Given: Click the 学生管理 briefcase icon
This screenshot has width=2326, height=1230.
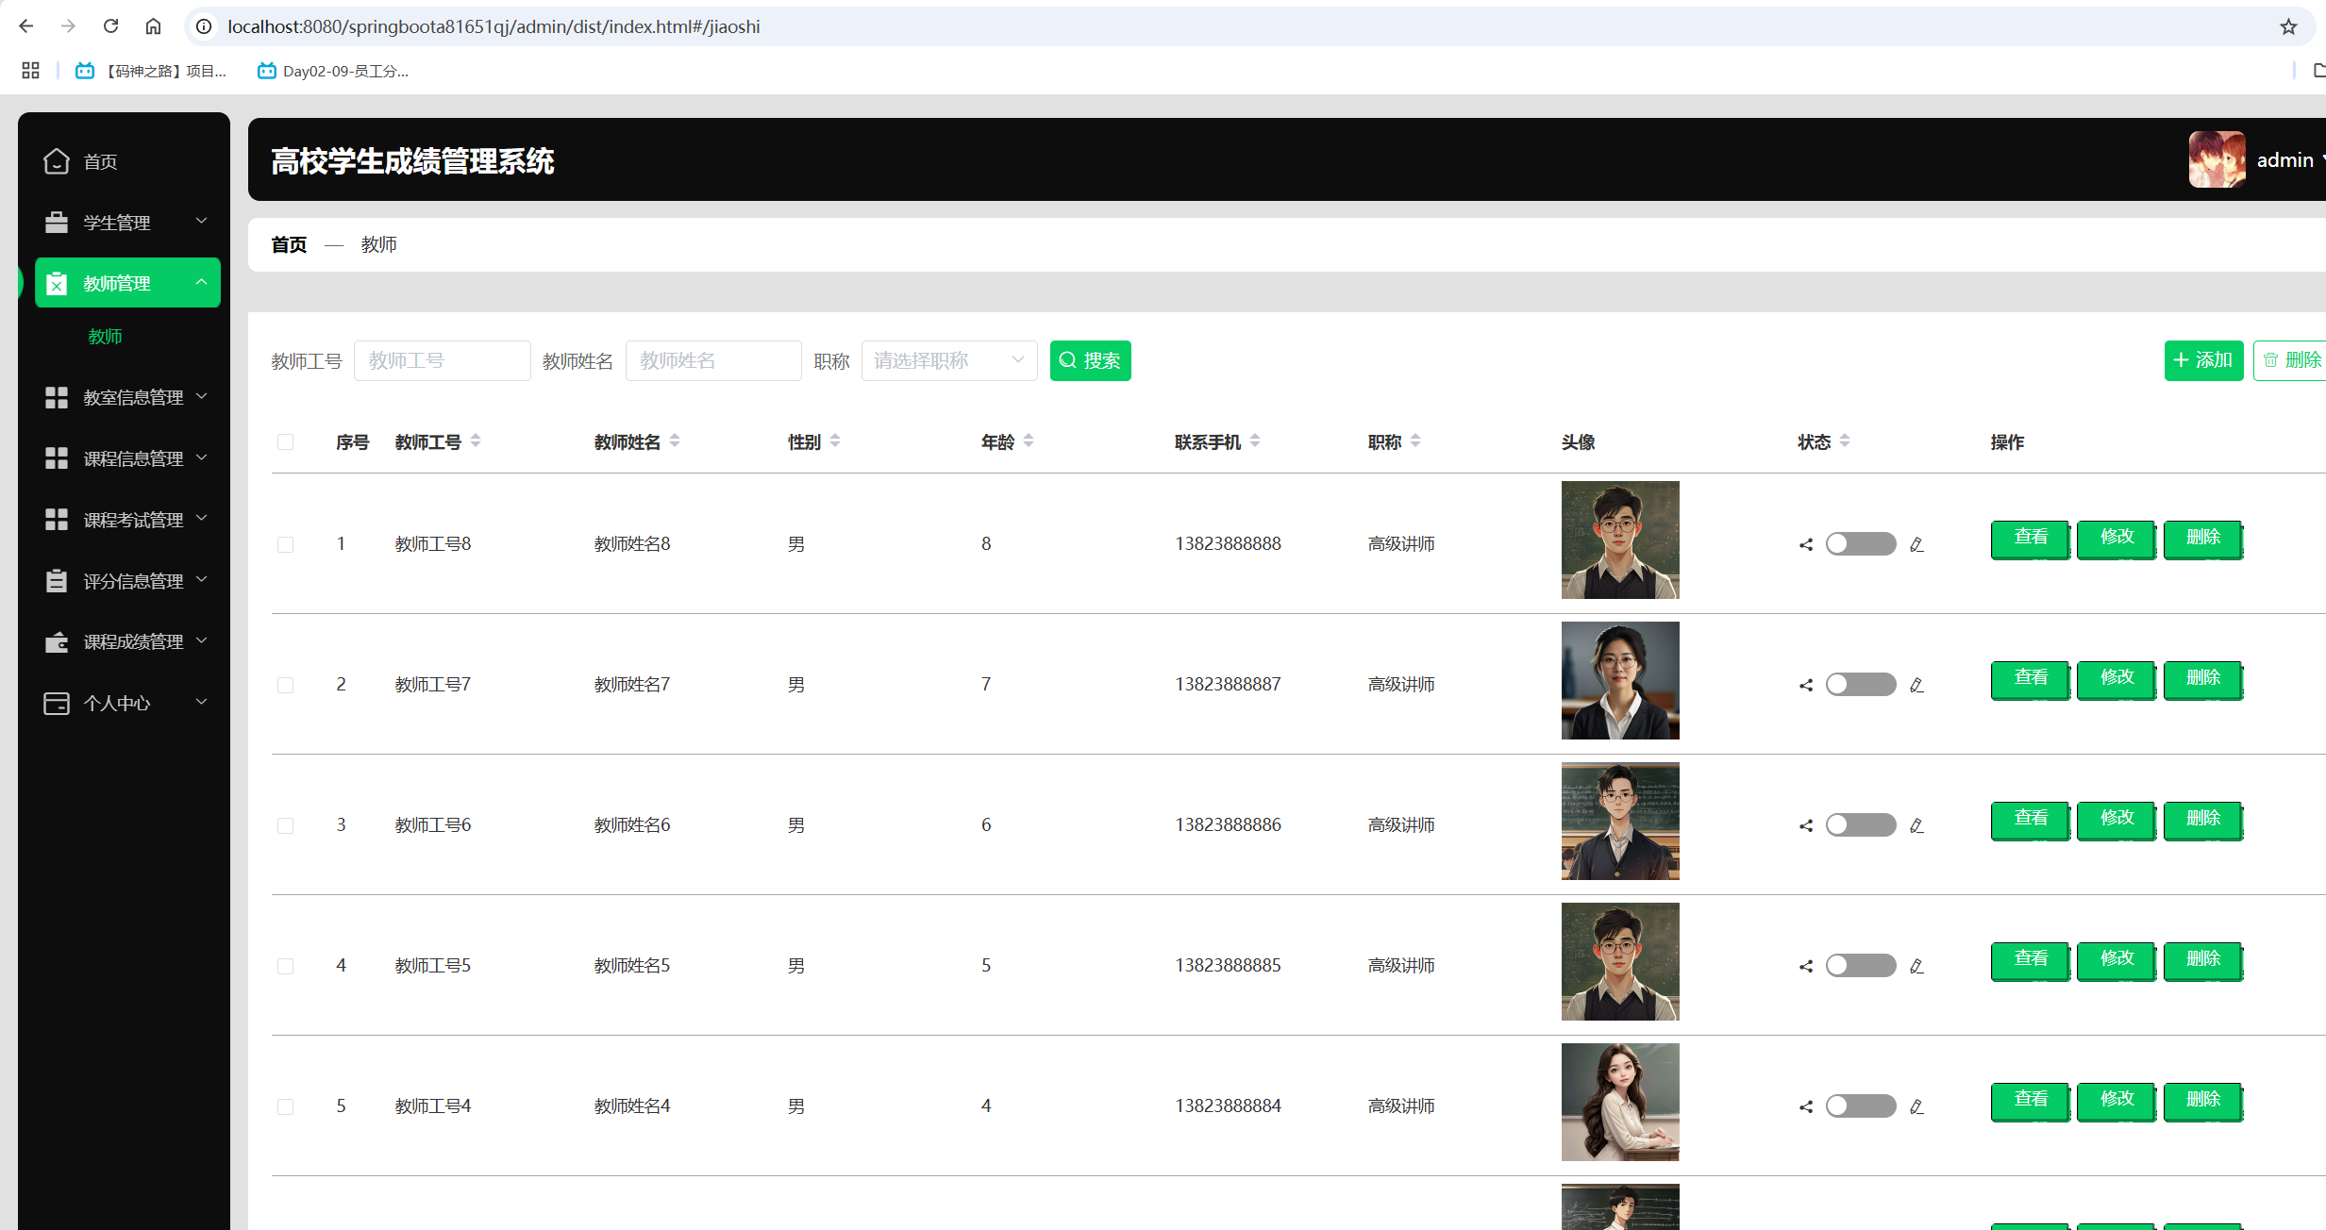Looking at the screenshot, I should (x=57, y=223).
